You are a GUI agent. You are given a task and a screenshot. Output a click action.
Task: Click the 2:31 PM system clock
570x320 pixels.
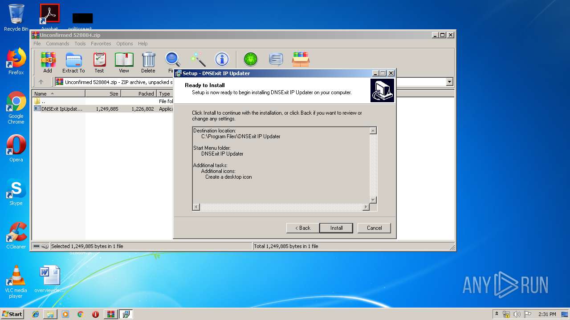point(547,314)
